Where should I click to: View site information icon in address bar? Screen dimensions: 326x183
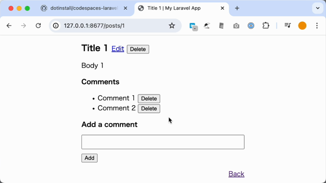pyautogui.click(x=56, y=26)
